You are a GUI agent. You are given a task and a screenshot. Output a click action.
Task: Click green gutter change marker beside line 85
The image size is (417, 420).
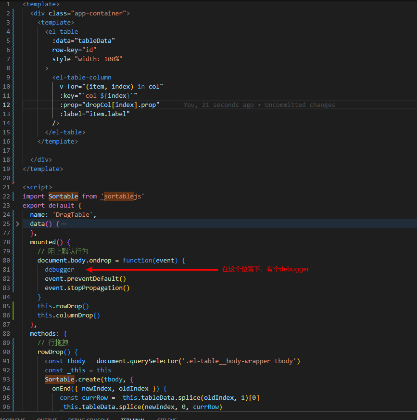(14, 306)
